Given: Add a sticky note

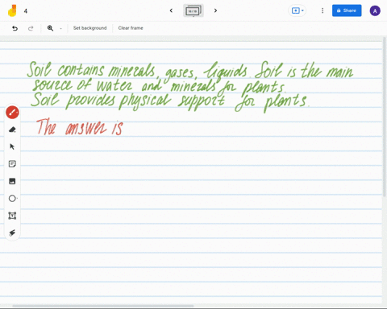Looking at the screenshot, I should point(12,164).
